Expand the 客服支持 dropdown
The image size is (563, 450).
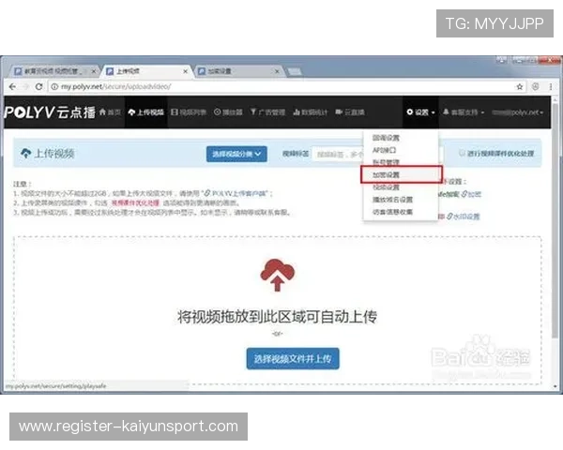point(464,112)
